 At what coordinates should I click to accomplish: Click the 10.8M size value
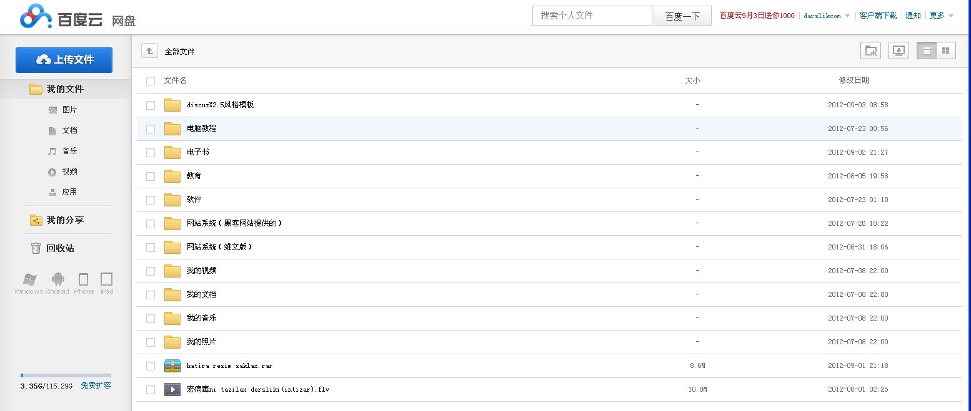coord(697,389)
